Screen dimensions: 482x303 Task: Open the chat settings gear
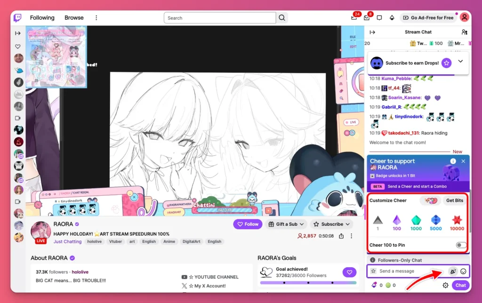tap(445, 285)
